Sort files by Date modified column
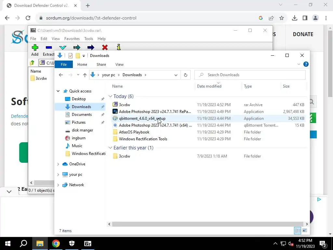 click(209, 86)
